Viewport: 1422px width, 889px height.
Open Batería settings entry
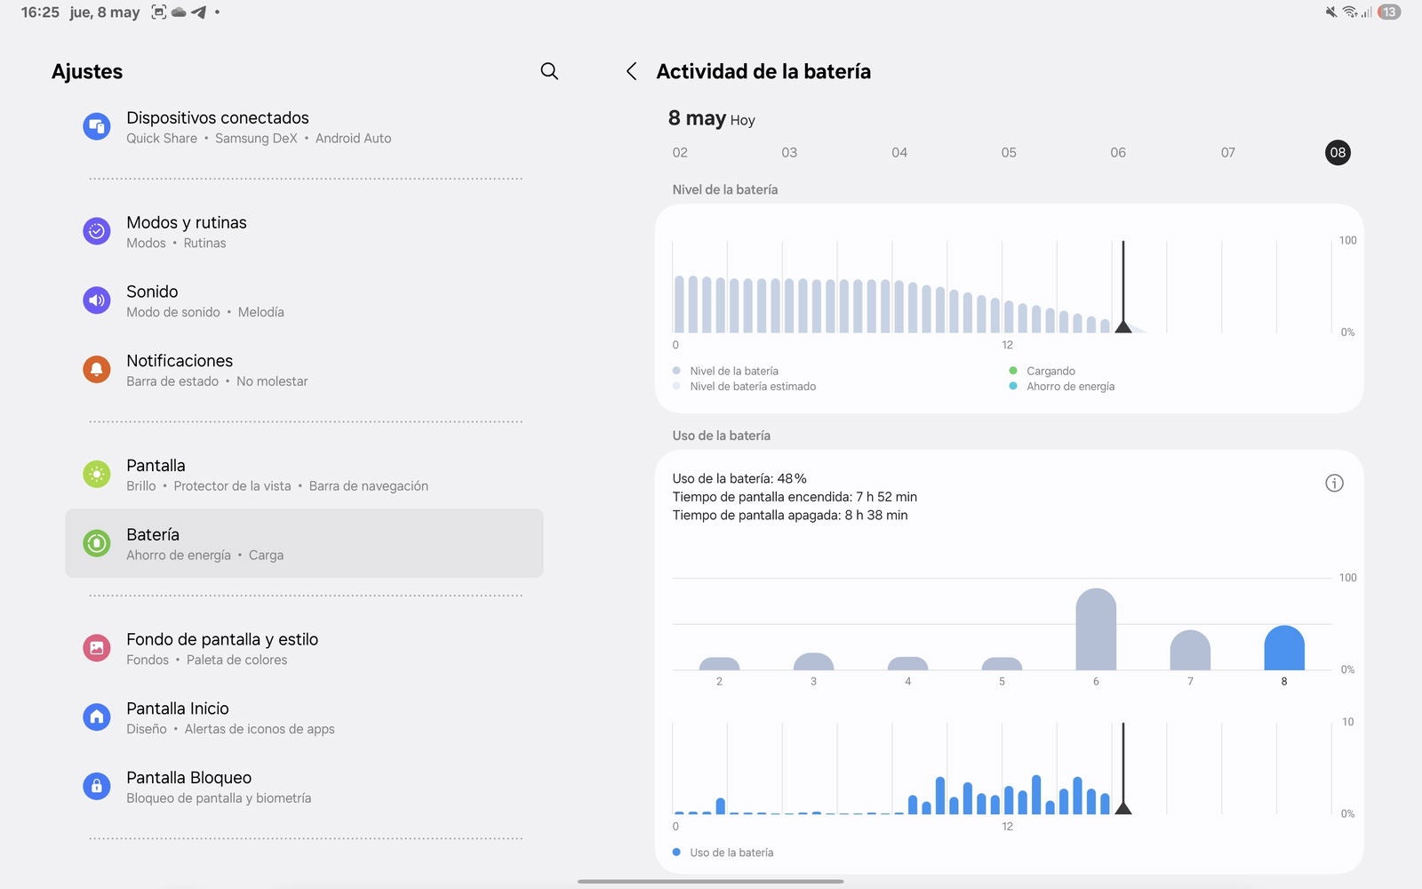tap(304, 543)
